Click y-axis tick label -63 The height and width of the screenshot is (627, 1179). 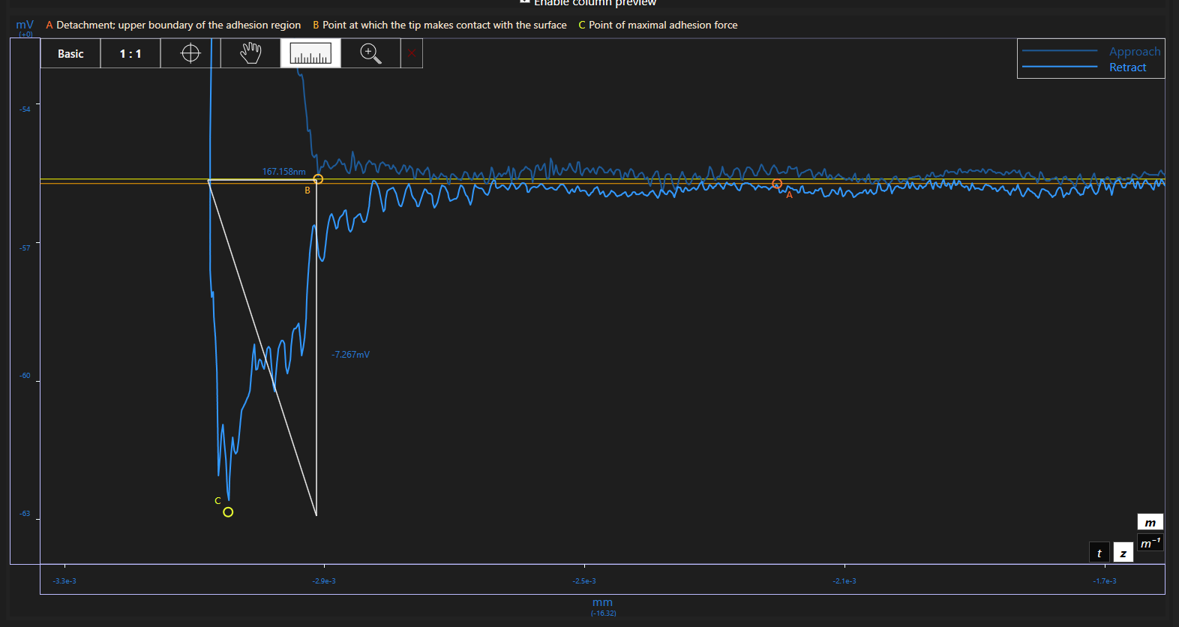click(x=25, y=514)
